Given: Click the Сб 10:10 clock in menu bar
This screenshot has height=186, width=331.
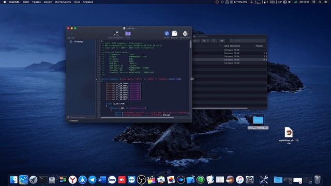Looking at the screenshot, I should click(x=304, y=2).
